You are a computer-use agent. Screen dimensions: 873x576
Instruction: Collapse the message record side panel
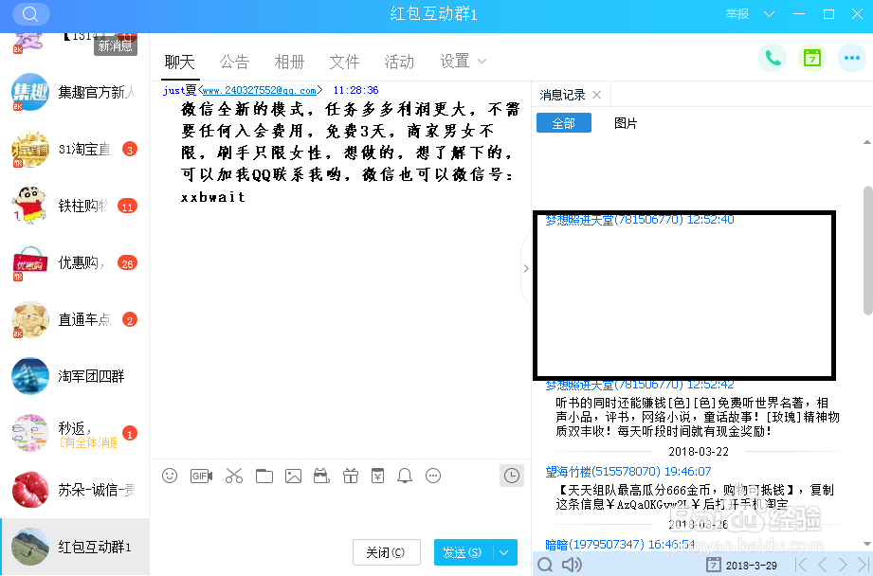click(x=526, y=269)
